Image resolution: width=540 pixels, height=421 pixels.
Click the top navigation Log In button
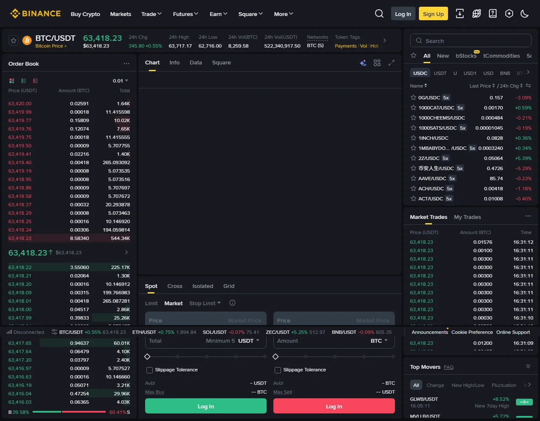pyautogui.click(x=403, y=14)
